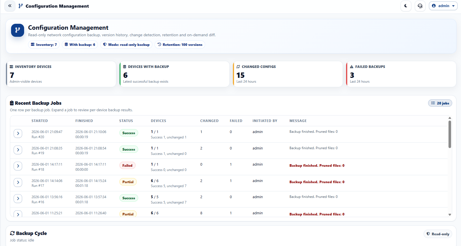Click the Inventory Devices card icon
This screenshot has height=246, width=461.
pos(12,67)
